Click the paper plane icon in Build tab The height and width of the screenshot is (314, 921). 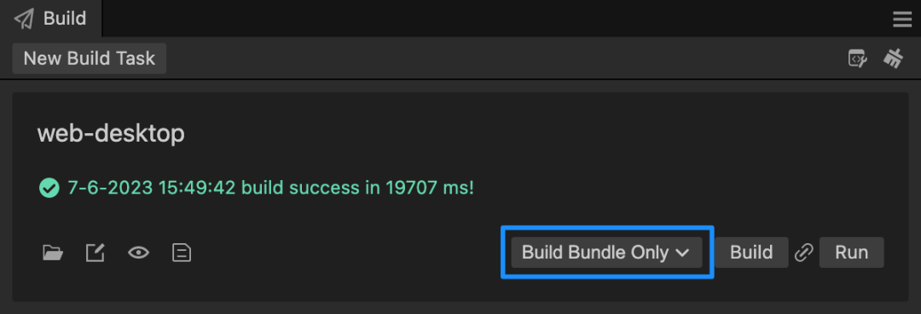point(24,19)
